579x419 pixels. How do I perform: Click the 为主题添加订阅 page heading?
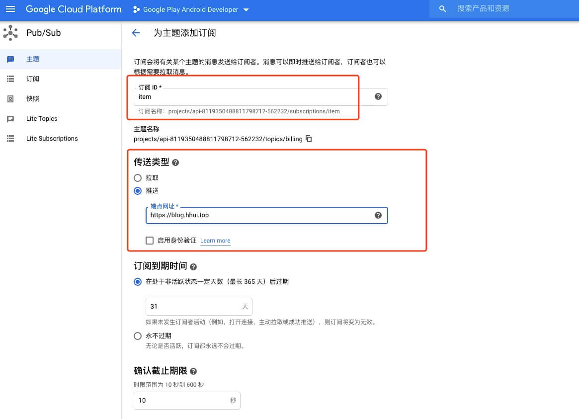coord(184,33)
